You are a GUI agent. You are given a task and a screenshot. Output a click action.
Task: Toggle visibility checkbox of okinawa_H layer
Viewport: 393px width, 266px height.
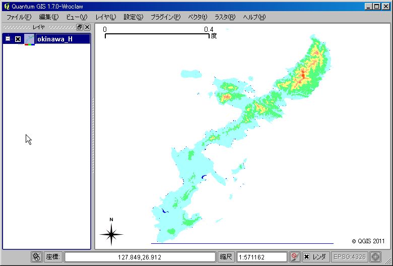18,39
